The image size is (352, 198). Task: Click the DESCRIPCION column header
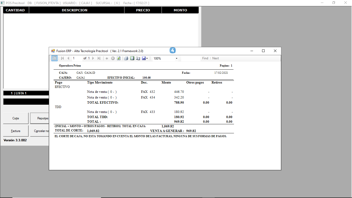(77, 10)
